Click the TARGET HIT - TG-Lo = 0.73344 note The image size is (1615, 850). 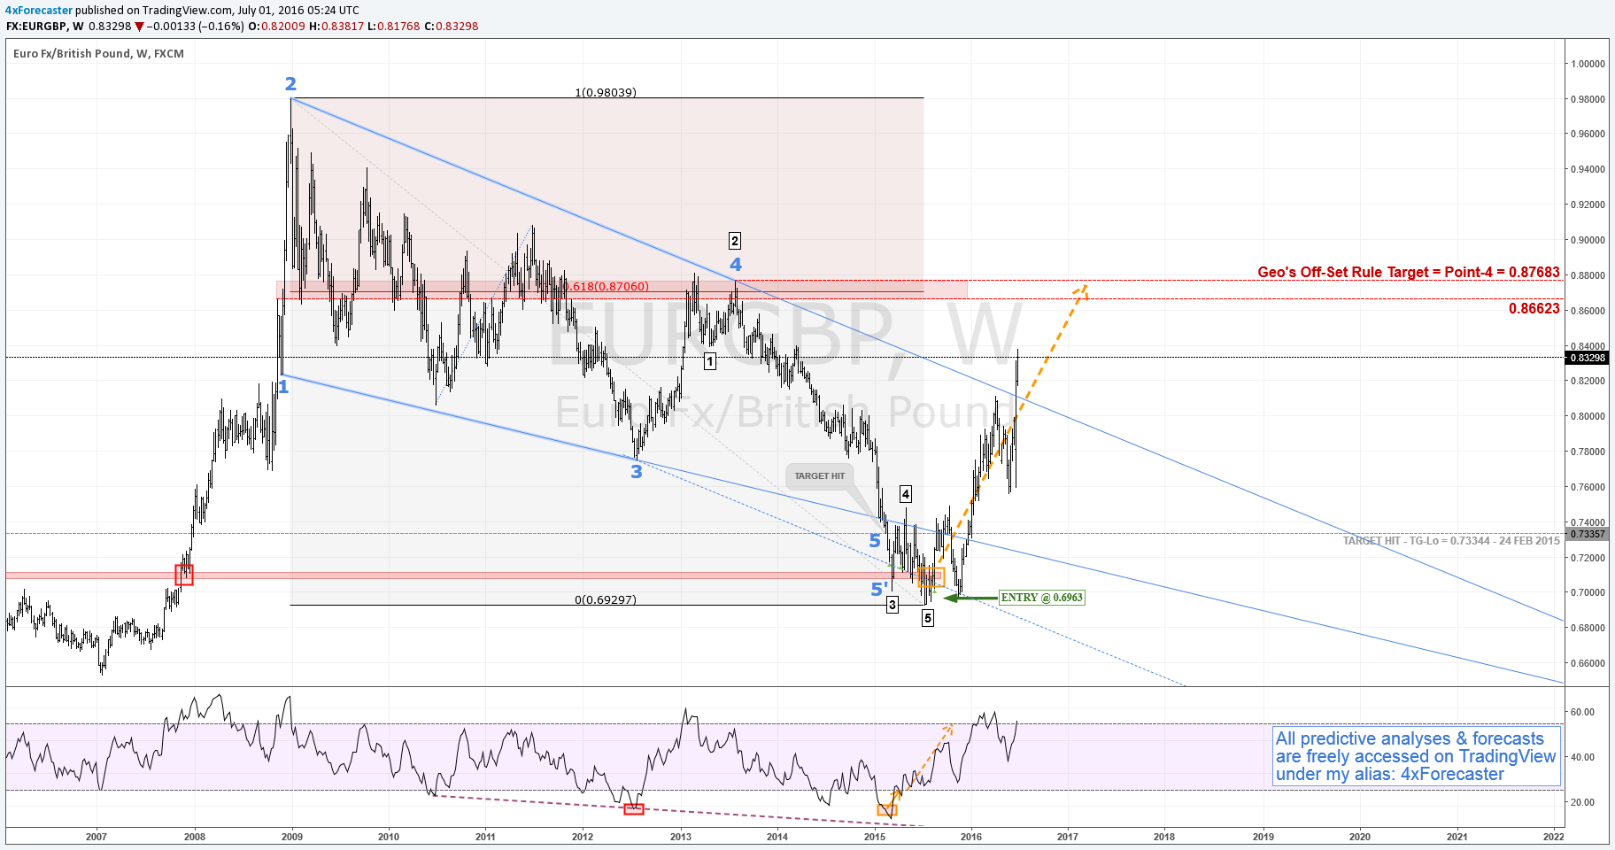coord(1451,540)
